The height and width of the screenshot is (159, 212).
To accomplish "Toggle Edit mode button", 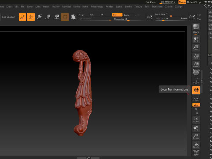I will click(x=23, y=17).
